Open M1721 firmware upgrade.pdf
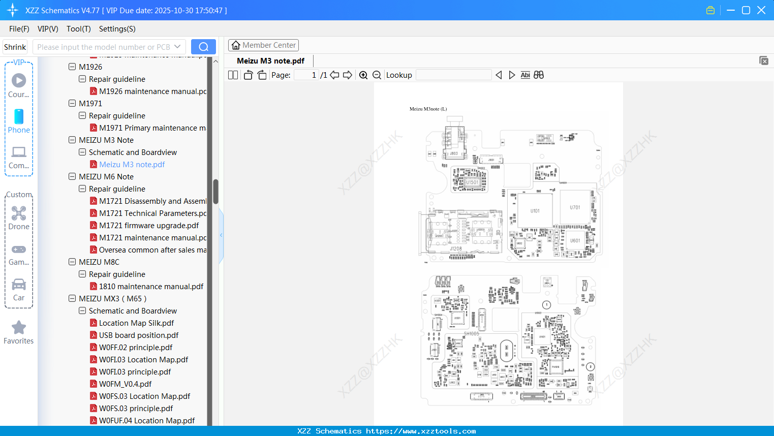Screen dimensions: 774x436 point(144,226)
